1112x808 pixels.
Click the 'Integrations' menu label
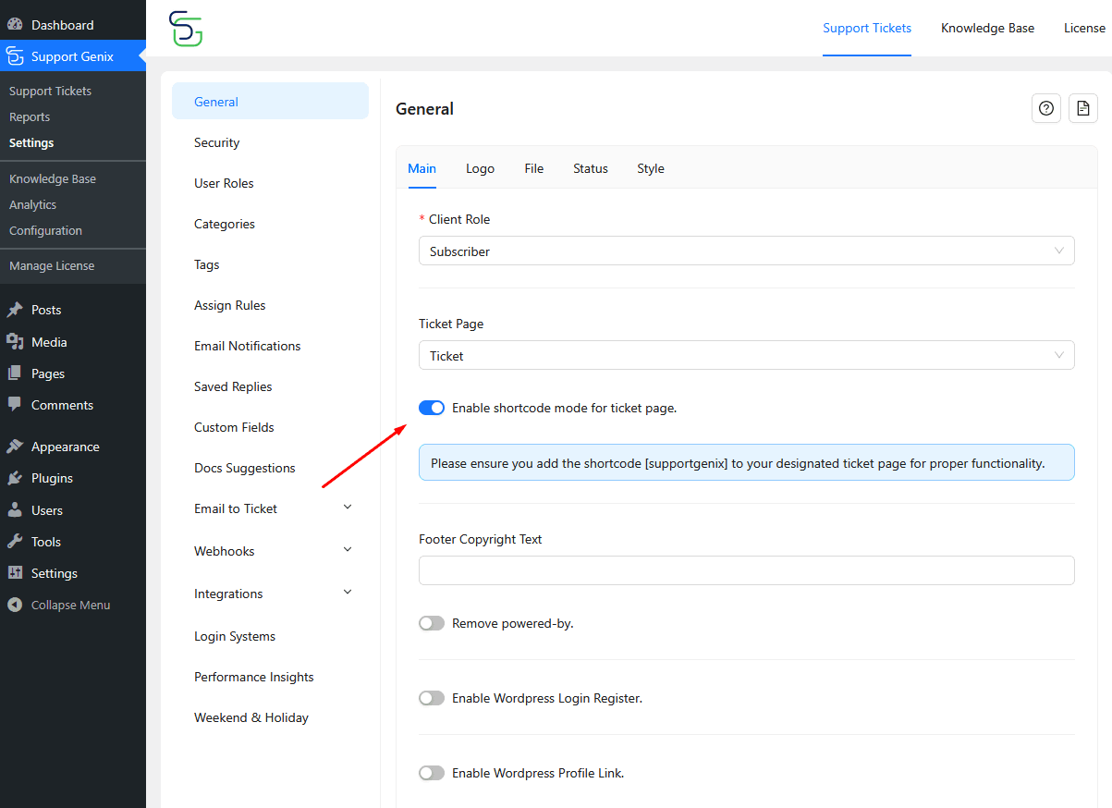click(x=228, y=594)
